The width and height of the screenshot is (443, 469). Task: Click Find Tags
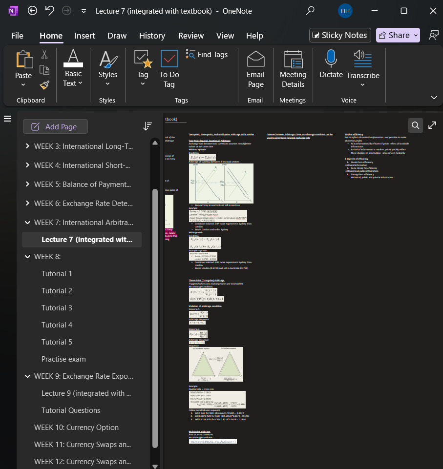pos(207,55)
